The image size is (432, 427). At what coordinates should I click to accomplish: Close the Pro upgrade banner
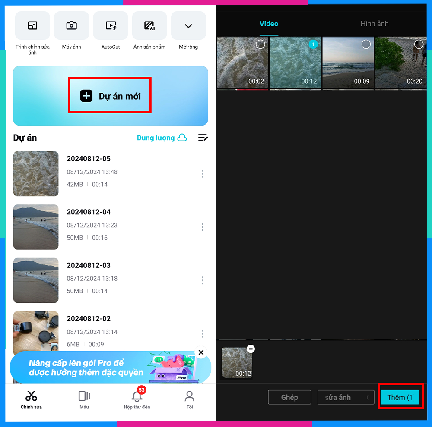[201, 352]
